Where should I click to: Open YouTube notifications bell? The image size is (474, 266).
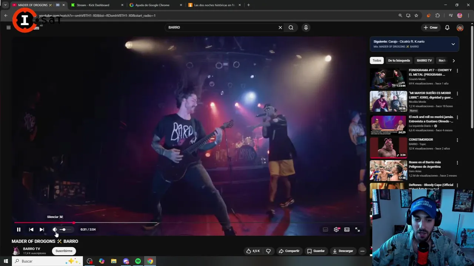447,27
